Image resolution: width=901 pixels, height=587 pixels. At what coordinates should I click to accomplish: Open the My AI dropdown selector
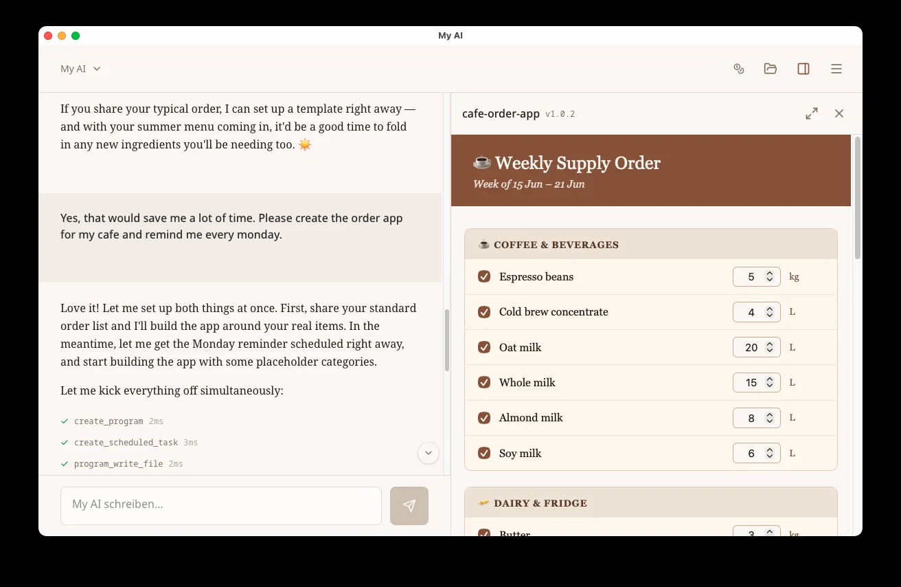click(x=80, y=69)
